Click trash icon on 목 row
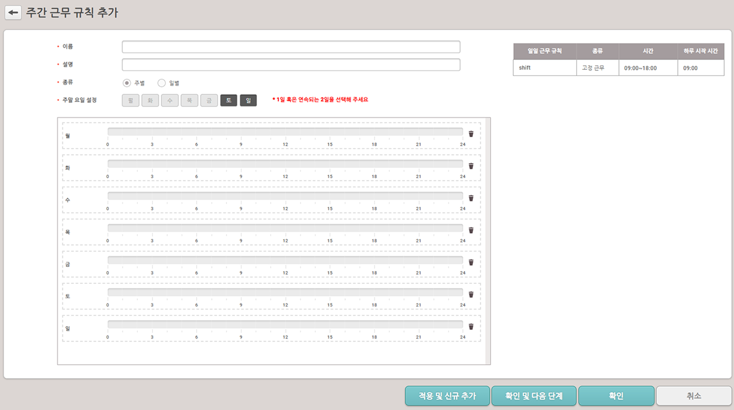This screenshot has width=734, height=410. tap(471, 230)
